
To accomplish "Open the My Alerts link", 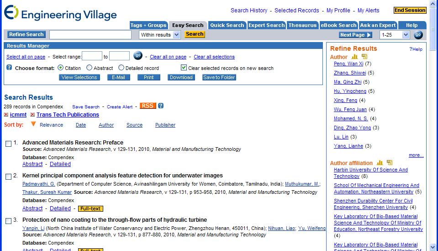I will pyautogui.click(x=369, y=11).
